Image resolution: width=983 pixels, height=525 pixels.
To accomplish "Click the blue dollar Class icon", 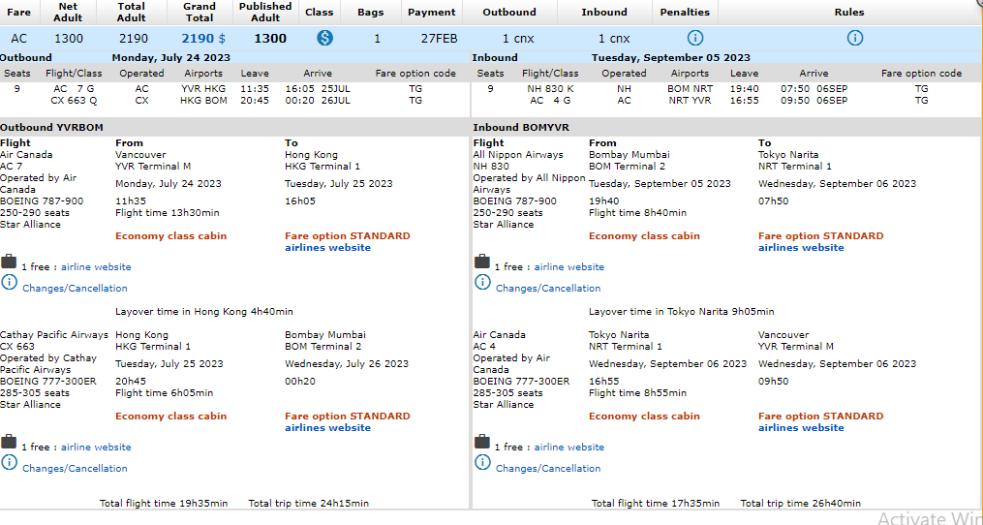I will click(x=324, y=39).
